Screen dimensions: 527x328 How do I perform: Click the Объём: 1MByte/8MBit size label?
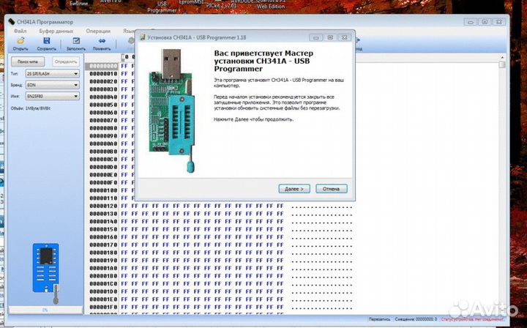tap(31, 108)
